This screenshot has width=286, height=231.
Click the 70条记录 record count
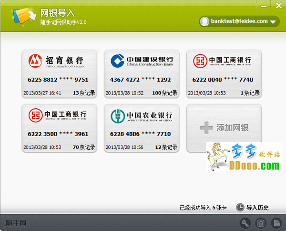84,147
